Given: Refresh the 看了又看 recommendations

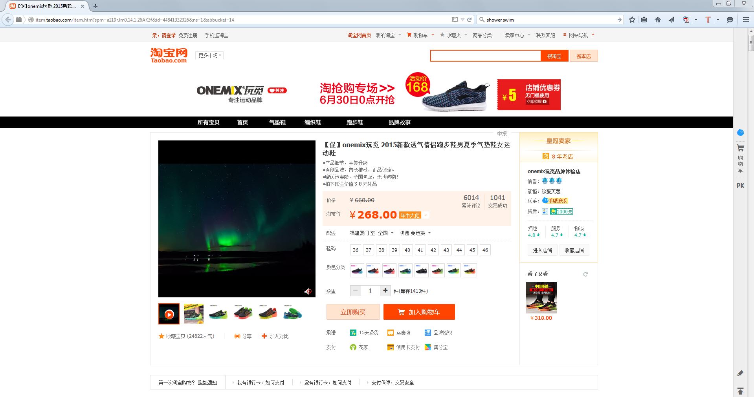Looking at the screenshot, I should click(x=585, y=274).
